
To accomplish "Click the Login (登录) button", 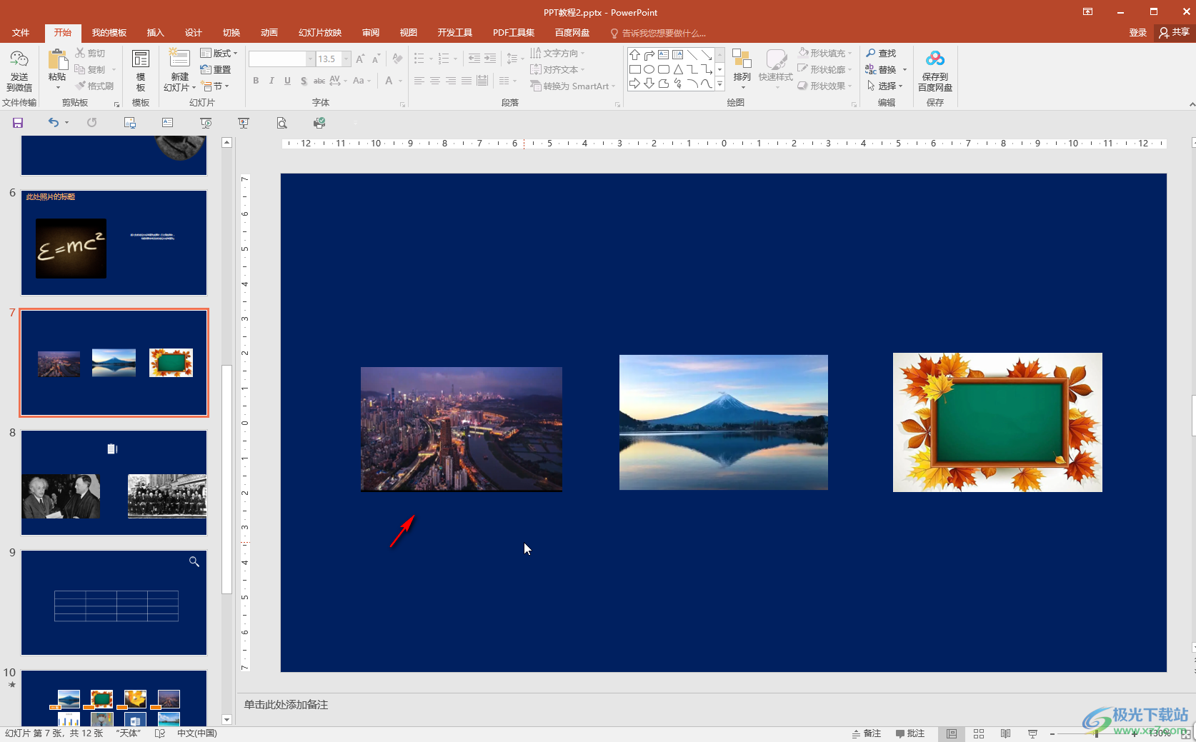I will [x=1137, y=33].
